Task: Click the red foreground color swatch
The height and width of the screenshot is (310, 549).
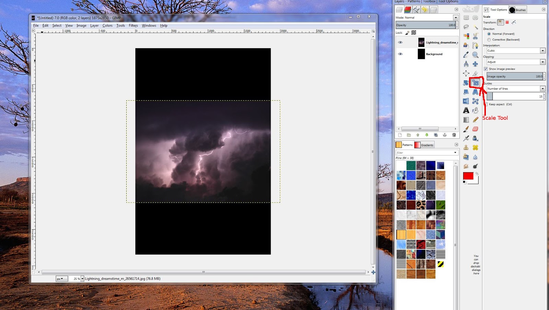Action: 468,176
